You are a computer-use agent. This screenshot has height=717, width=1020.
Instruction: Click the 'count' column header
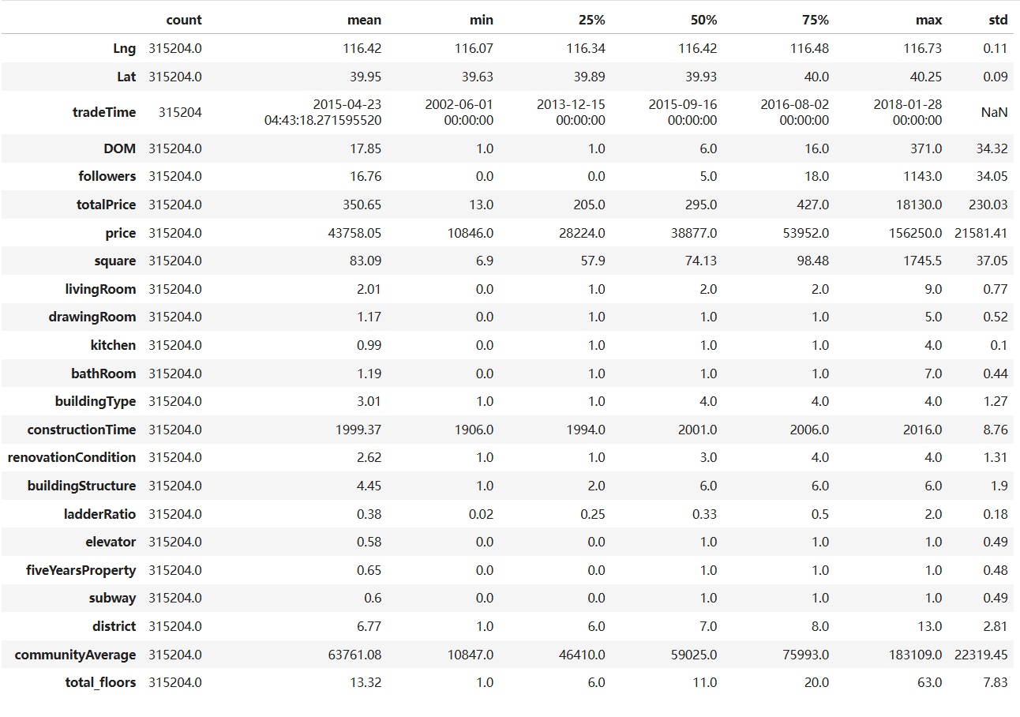pos(184,20)
